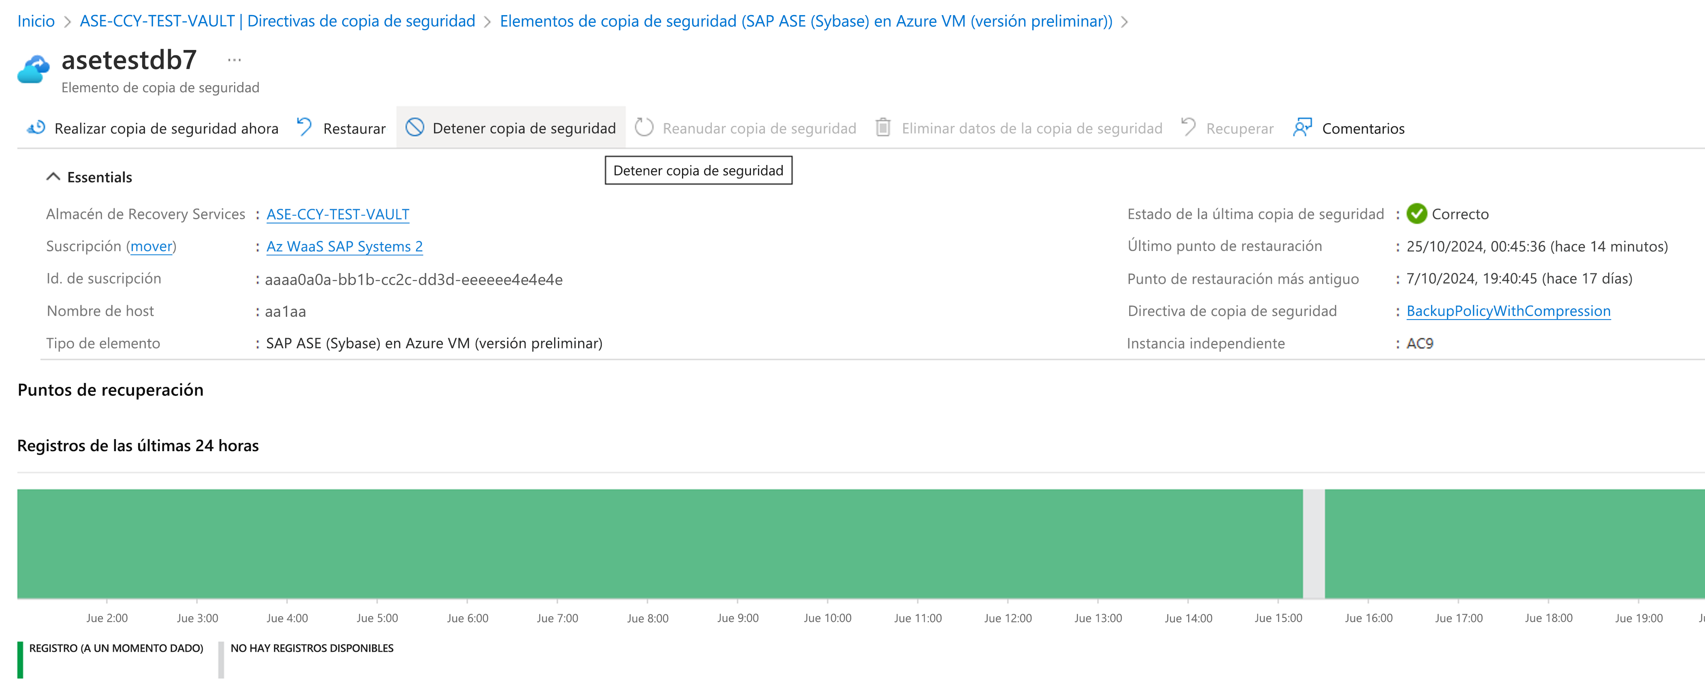Viewport: 1705px width, 682px height.
Task: Click the Restaurar undo-arrow icon
Action: (x=305, y=127)
